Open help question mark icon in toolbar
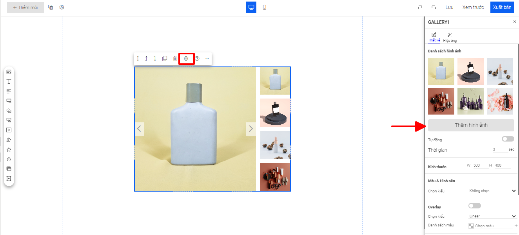519x235 pixels. point(197,59)
